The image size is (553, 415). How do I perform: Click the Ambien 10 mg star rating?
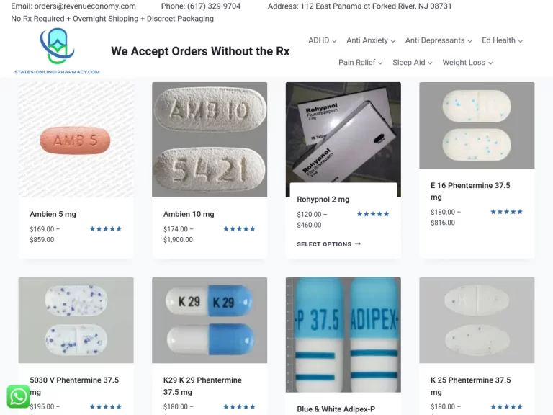click(x=239, y=228)
